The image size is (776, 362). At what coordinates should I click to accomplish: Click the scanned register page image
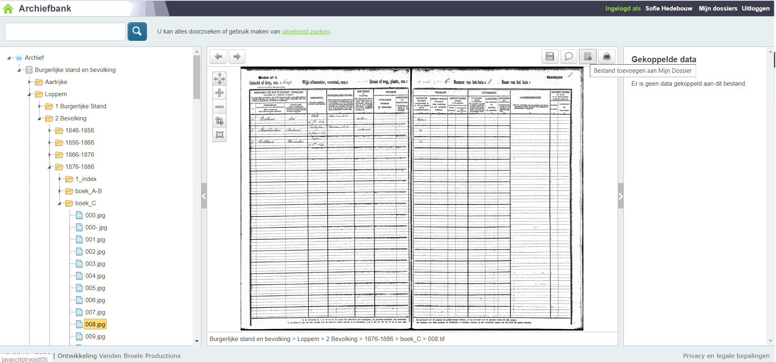pos(412,198)
